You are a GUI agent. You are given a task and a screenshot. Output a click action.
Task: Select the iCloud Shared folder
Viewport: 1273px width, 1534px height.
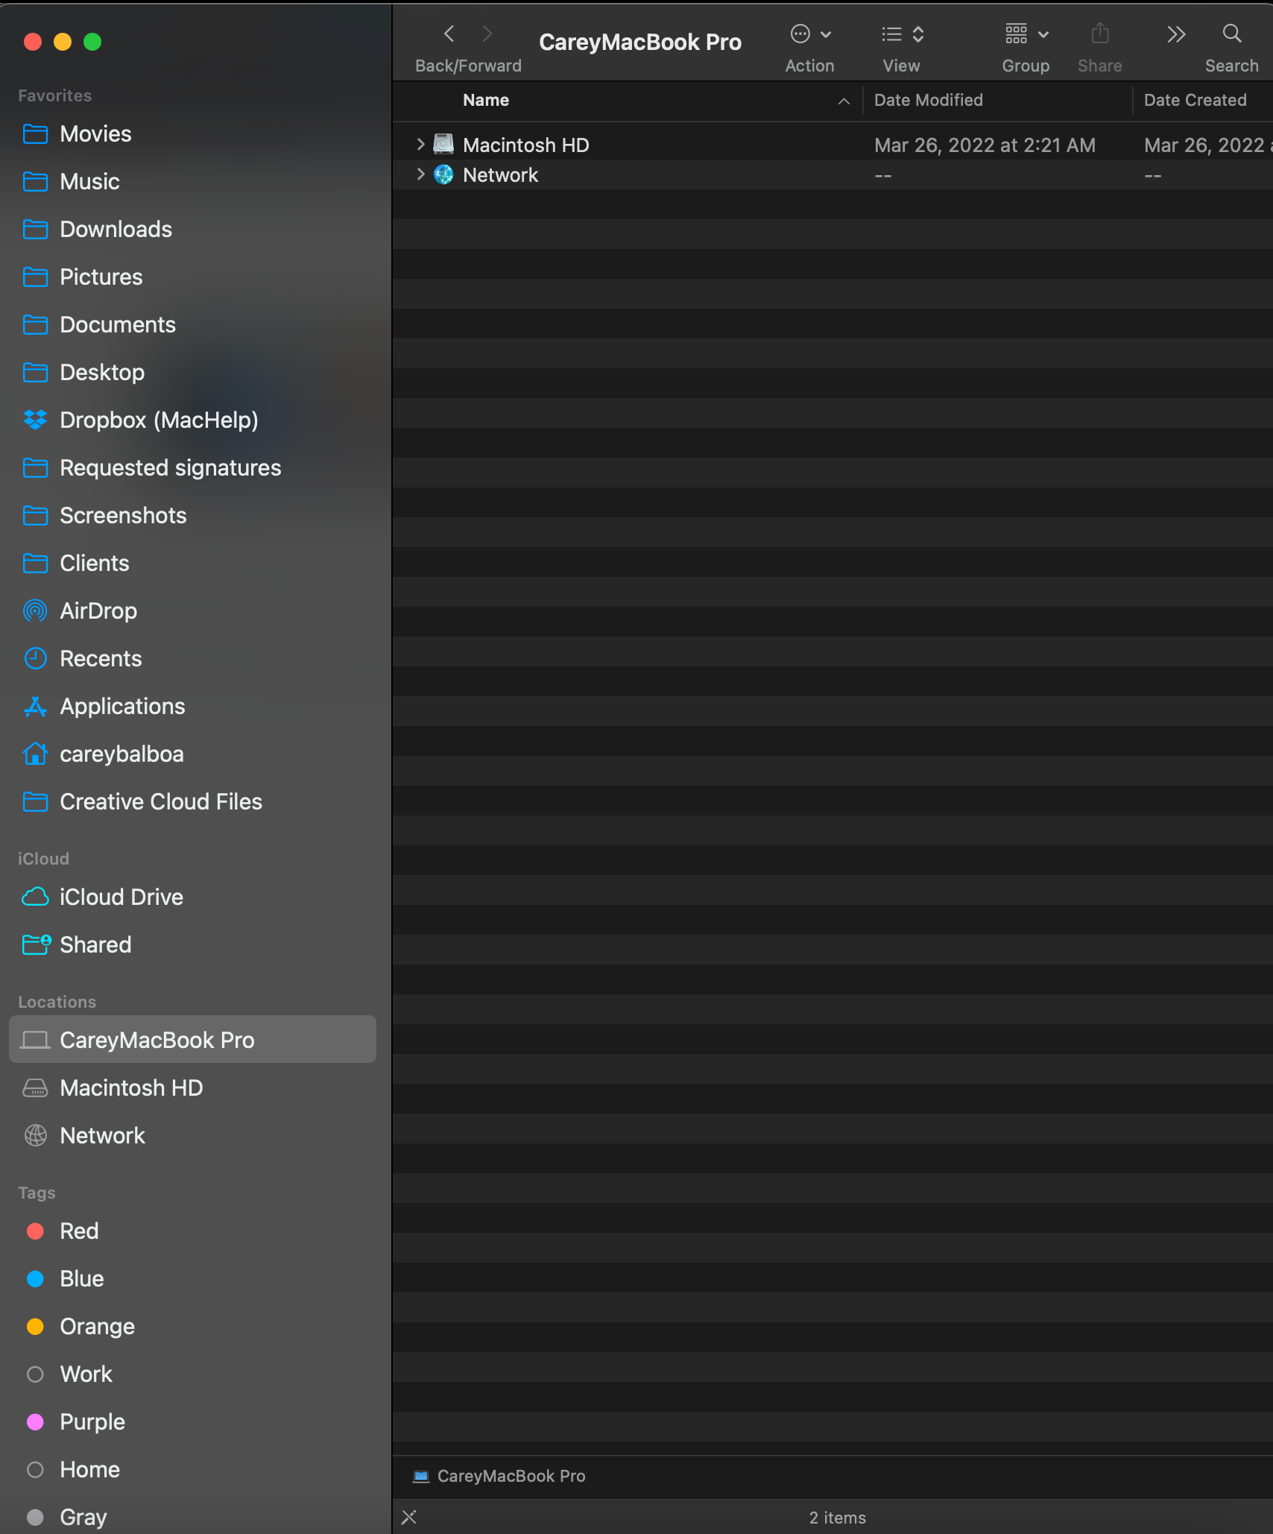(192, 945)
